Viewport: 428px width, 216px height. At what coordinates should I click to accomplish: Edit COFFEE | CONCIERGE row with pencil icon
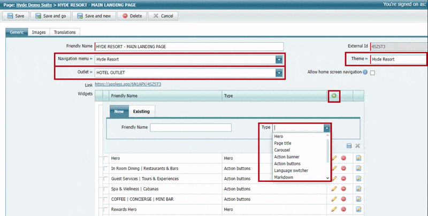pyautogui.click(x=334, y=199)
